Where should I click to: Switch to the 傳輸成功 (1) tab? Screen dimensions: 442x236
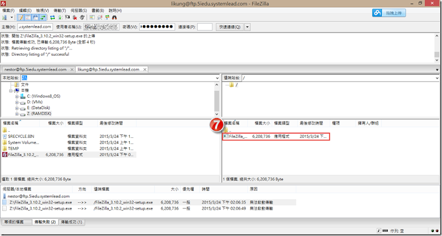[x=72, y=222]
